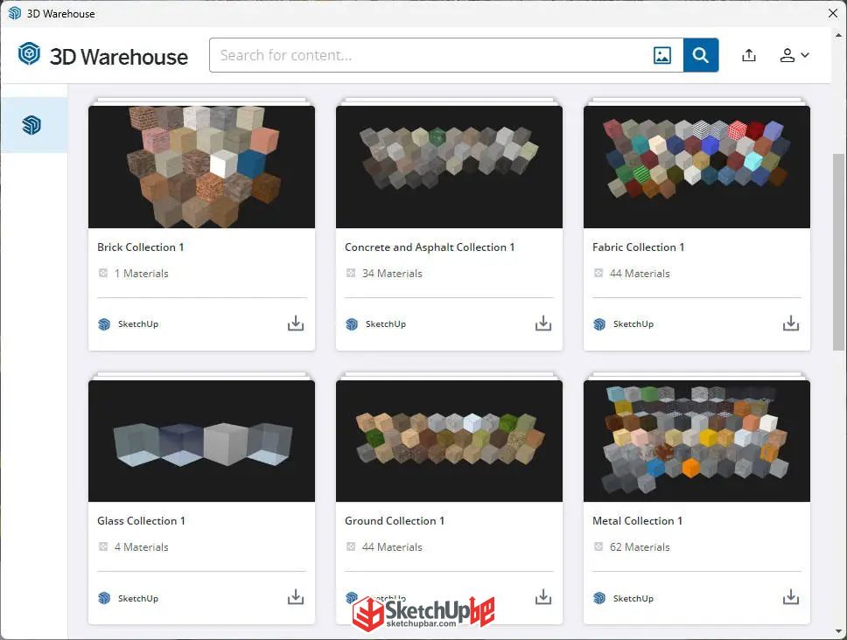Click the materials icon beside '62 Materials'
The width and height of the screenshot is (847, 640).
pos(598,546)
